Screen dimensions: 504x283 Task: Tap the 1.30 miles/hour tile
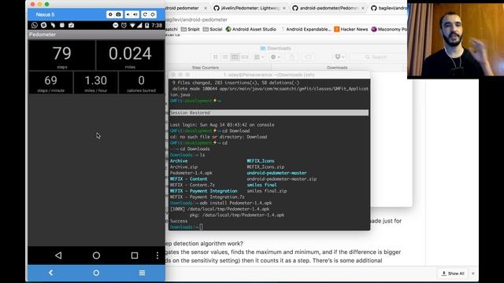pos(96,83)
